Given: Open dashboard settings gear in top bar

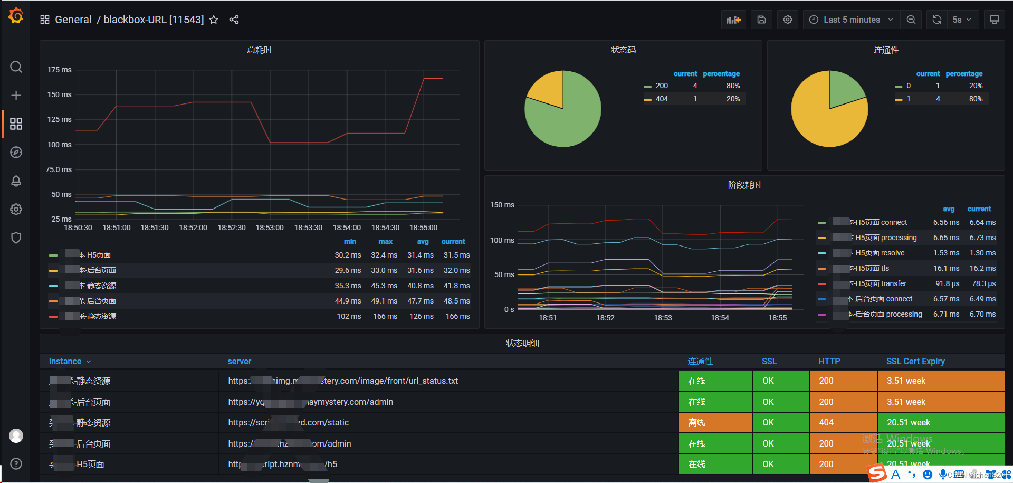Looking at the screenshot, I should (788, 20).
